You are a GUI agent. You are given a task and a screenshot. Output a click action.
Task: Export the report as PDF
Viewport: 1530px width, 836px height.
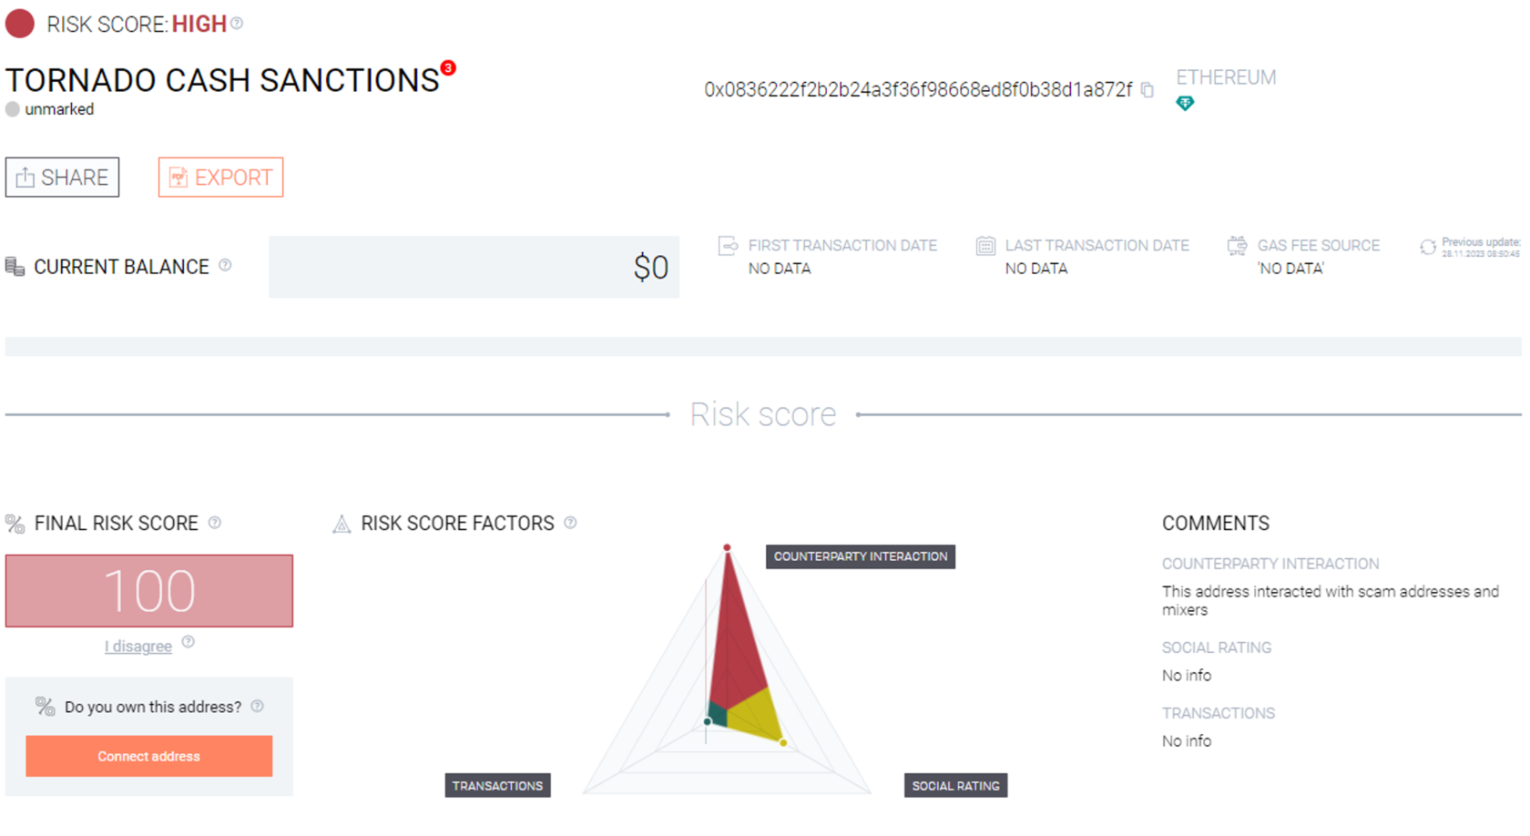point(220,177)
